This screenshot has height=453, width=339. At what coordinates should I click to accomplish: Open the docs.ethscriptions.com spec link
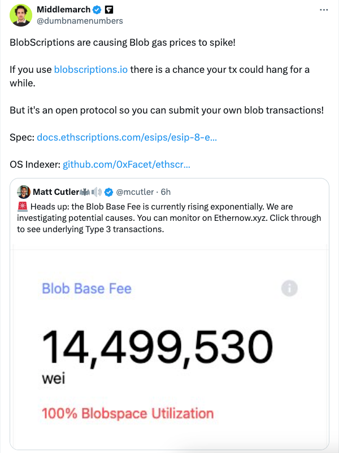(x=127, y=137)
